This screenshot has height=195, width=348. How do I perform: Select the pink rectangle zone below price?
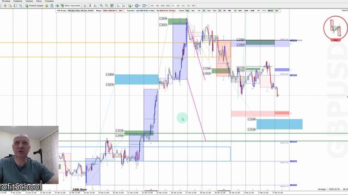260,114
